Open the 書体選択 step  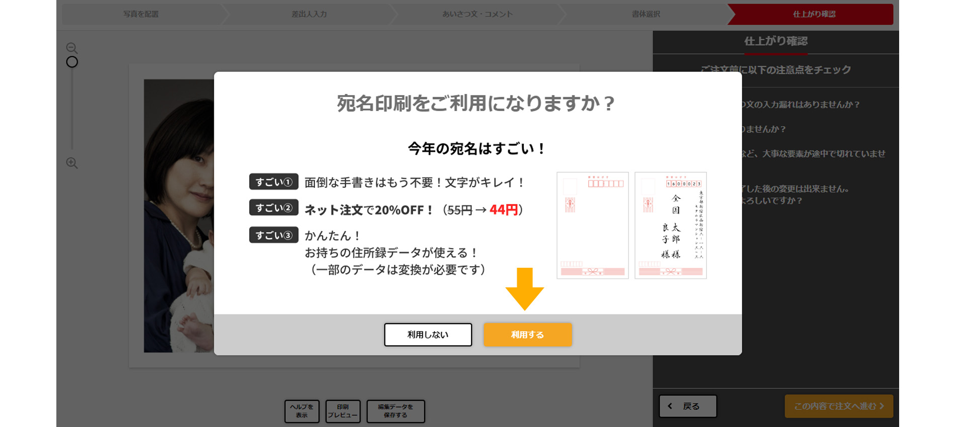(646, 14)
